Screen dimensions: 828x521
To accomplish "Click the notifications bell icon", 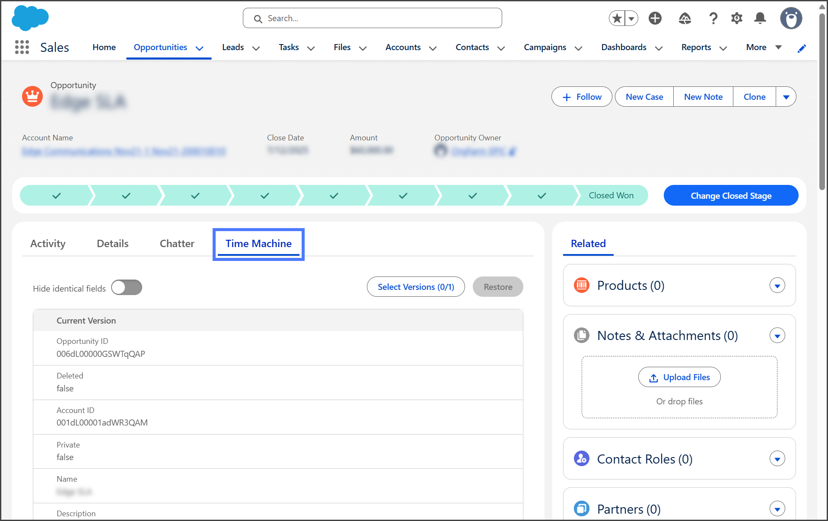I will point(760,18).
